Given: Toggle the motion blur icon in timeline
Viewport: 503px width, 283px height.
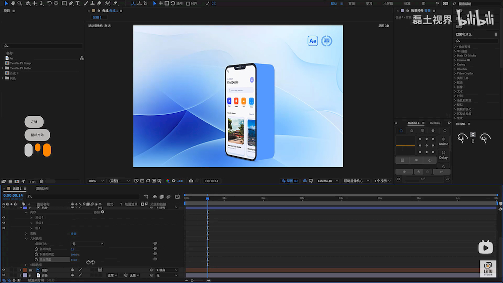Looking at the screenshot, I should tap(169, 196).
